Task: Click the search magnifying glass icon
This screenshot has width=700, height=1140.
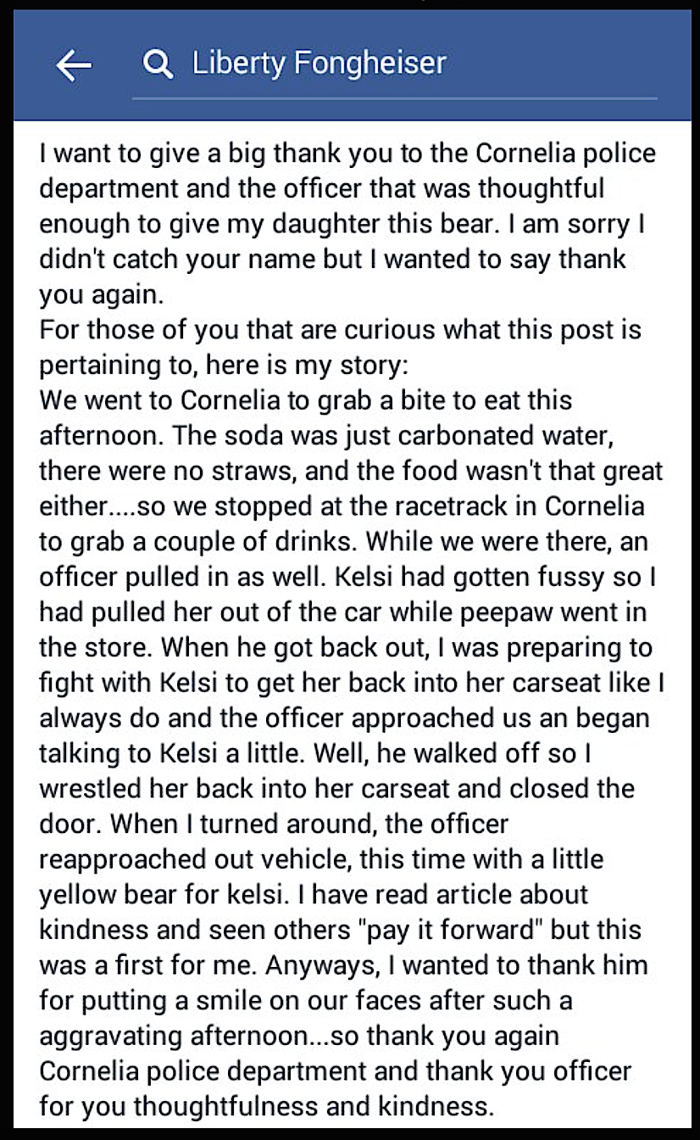Action: (x=158, y=64)
